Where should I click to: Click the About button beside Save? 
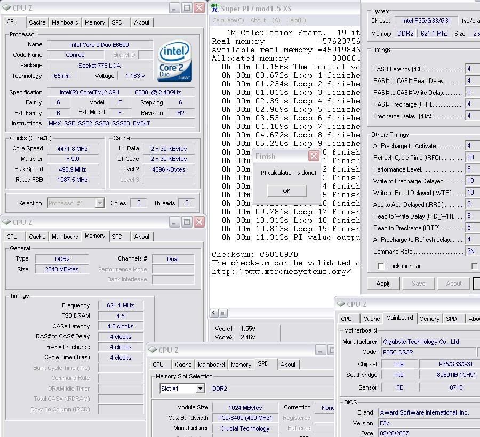point(454,284)
